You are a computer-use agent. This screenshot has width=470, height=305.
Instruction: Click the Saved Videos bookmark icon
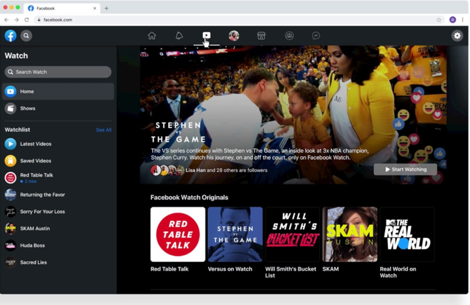(x=10, y=160)
